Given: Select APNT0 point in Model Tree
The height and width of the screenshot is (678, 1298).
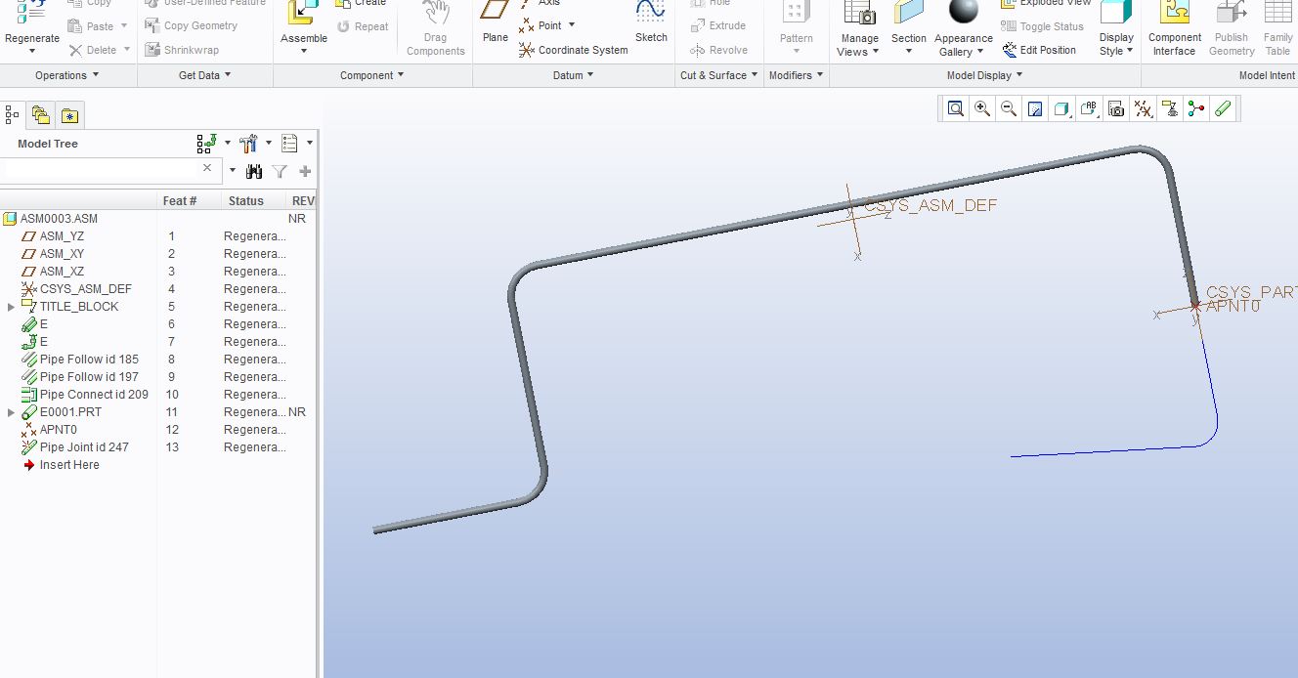Looking at the screenshot, I should tap(58, 430).
